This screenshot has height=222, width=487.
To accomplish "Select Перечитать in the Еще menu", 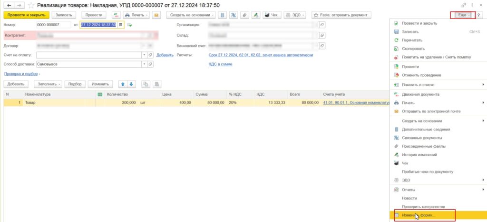I will coord(438,40).
